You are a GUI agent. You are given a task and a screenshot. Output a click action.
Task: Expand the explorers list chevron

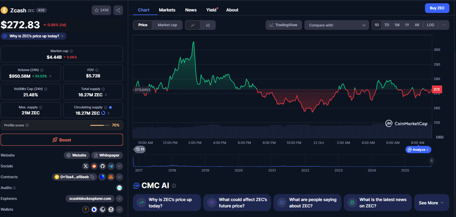(x=119, y=199)
